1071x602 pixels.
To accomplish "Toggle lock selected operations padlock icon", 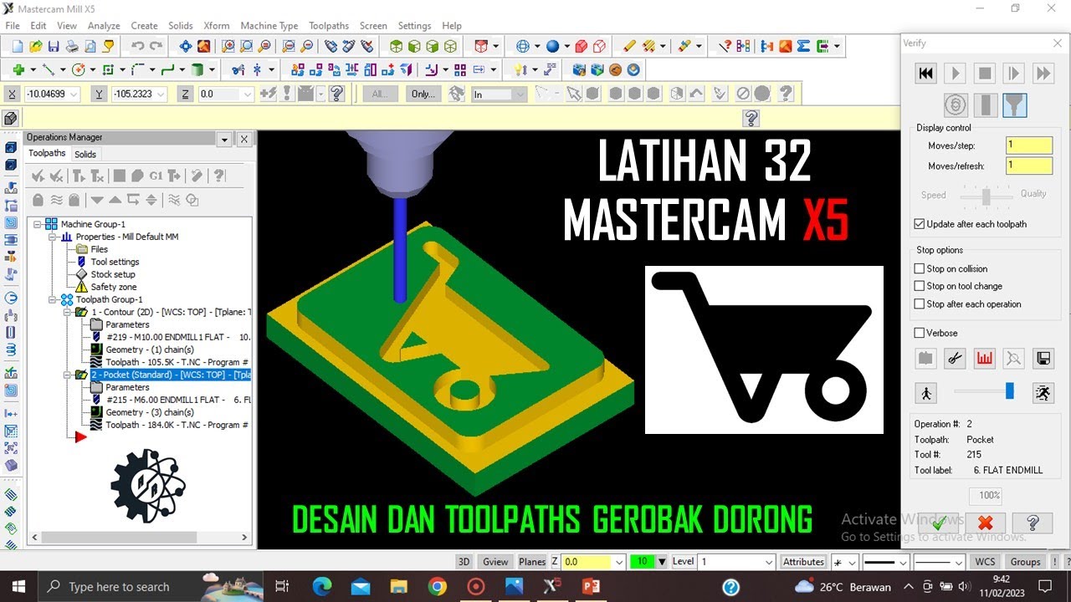I will 38,200.
